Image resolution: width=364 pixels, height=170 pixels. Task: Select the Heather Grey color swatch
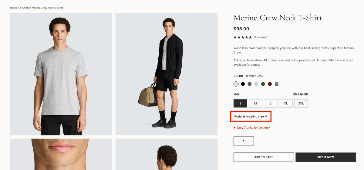pyautogui.click(x=236, y=84)
